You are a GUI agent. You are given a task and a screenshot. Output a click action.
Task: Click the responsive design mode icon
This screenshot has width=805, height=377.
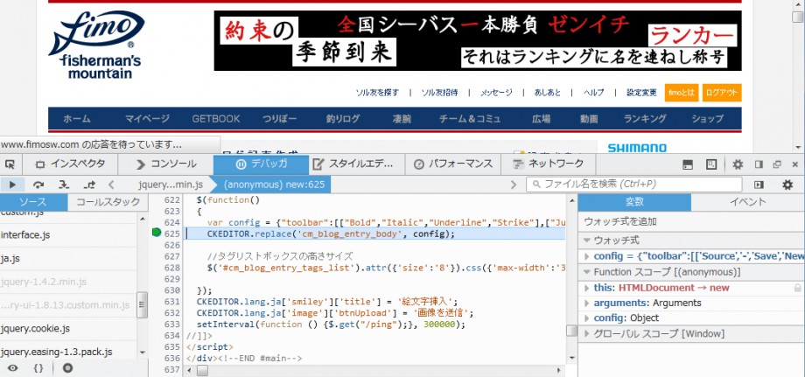[x=711, y=164]
